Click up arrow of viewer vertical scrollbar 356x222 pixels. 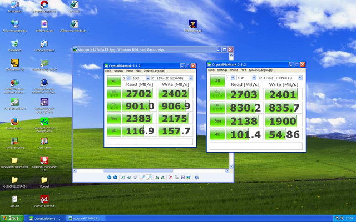pyautogui.click(x=231, y=55)
